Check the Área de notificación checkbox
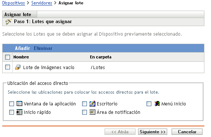 (x=84, y=112)
